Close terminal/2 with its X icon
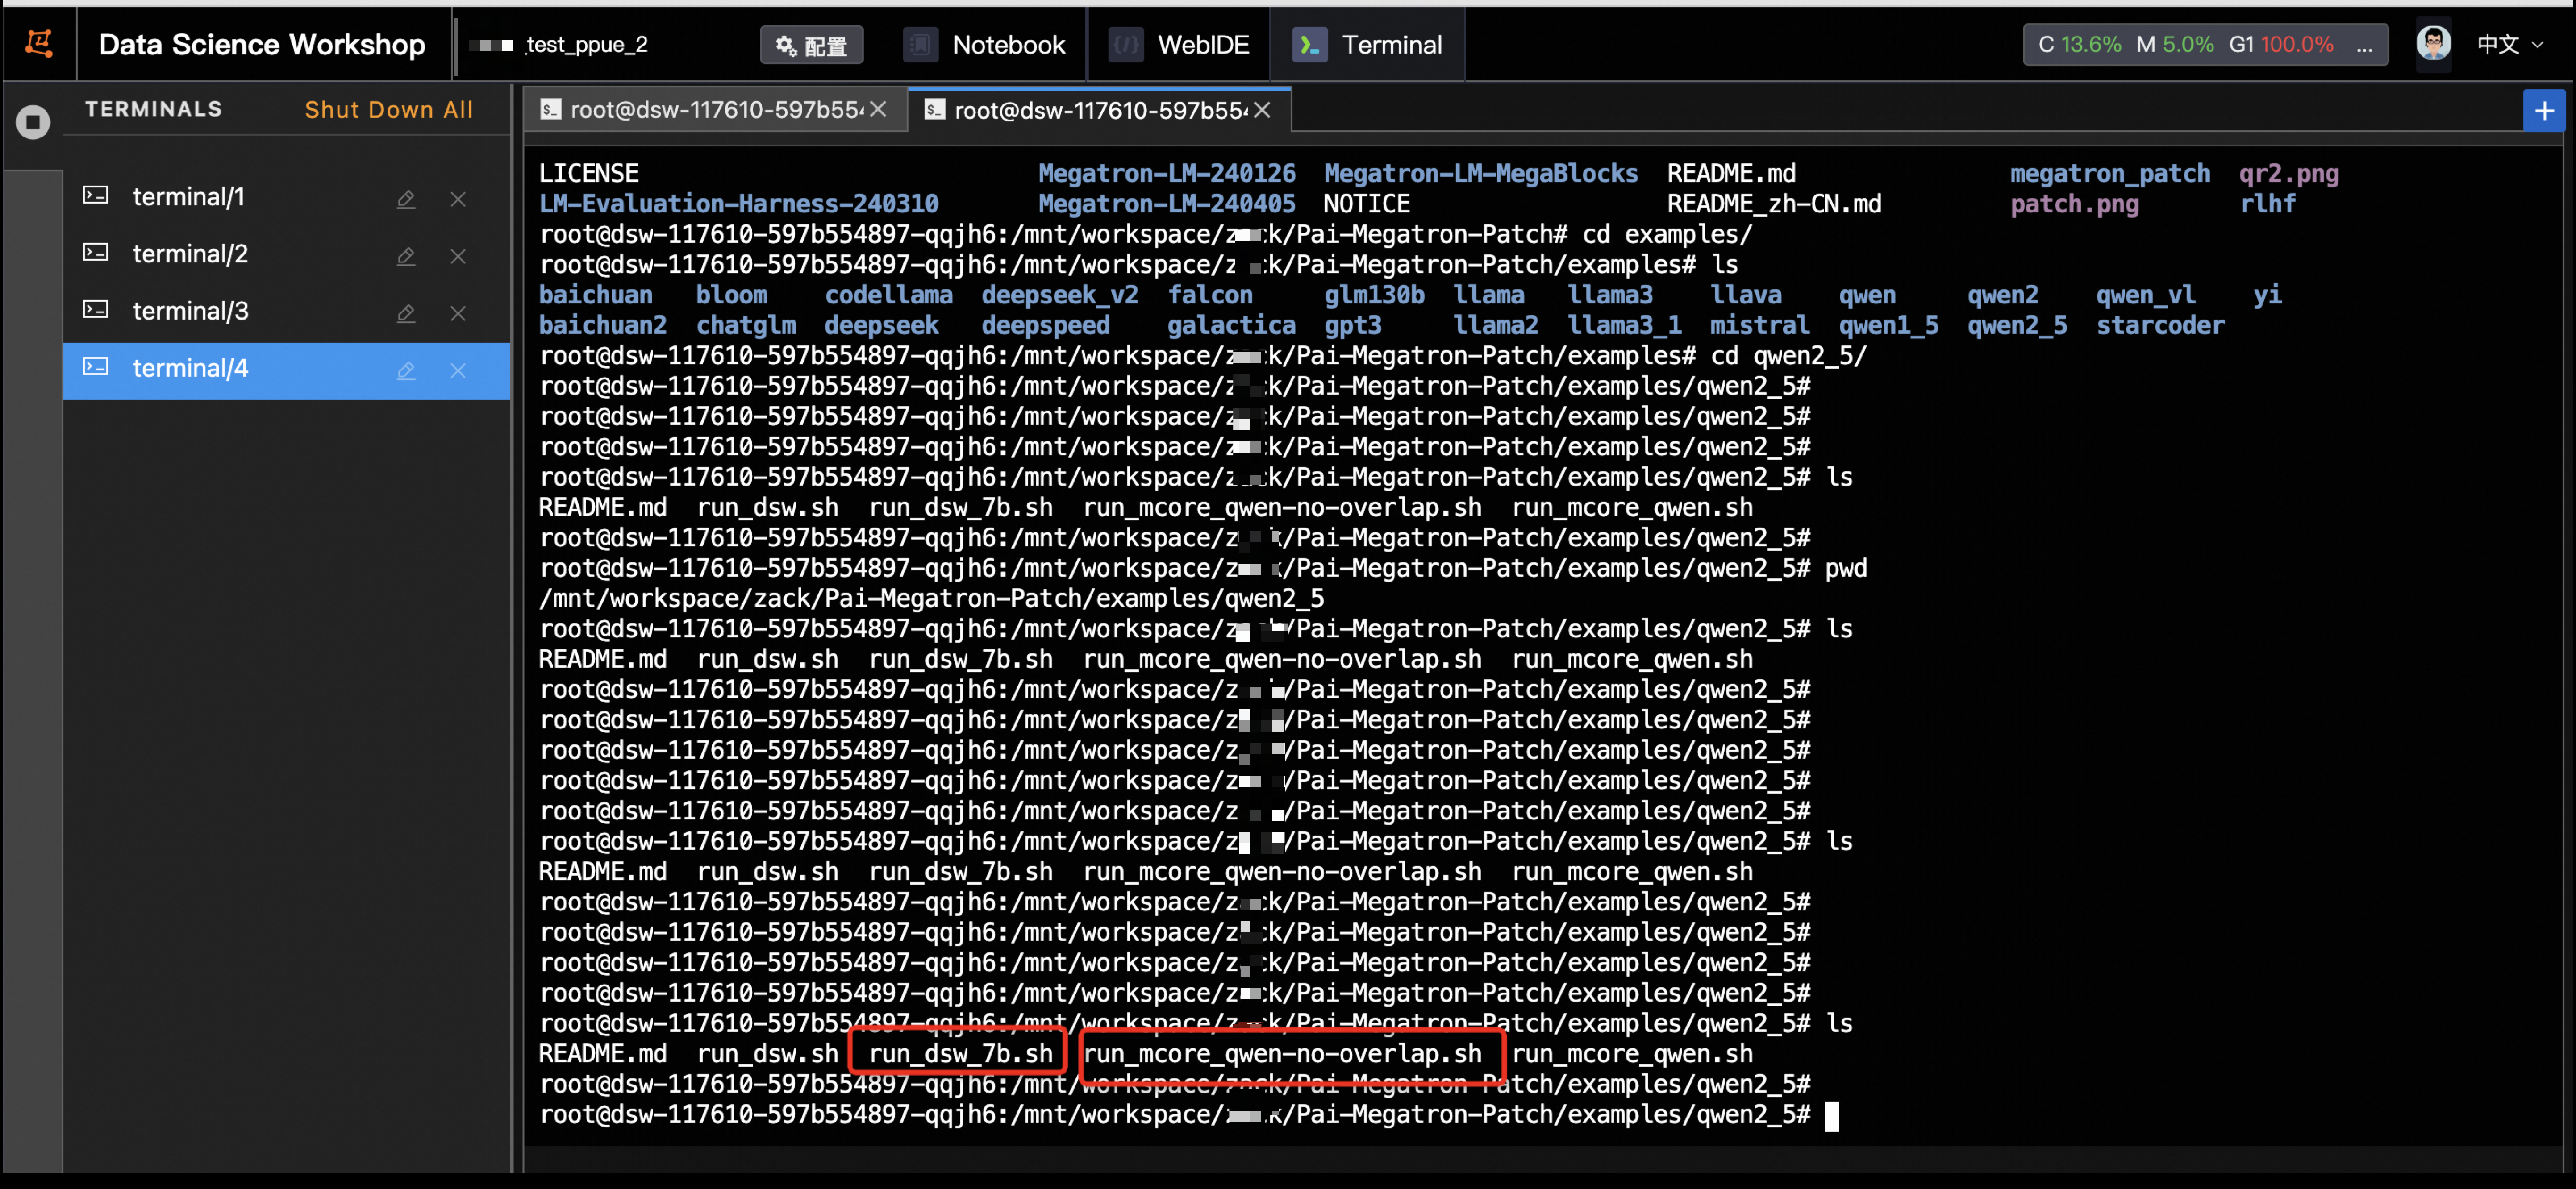Viewport: 2576px width, 1189px height. 458,256
